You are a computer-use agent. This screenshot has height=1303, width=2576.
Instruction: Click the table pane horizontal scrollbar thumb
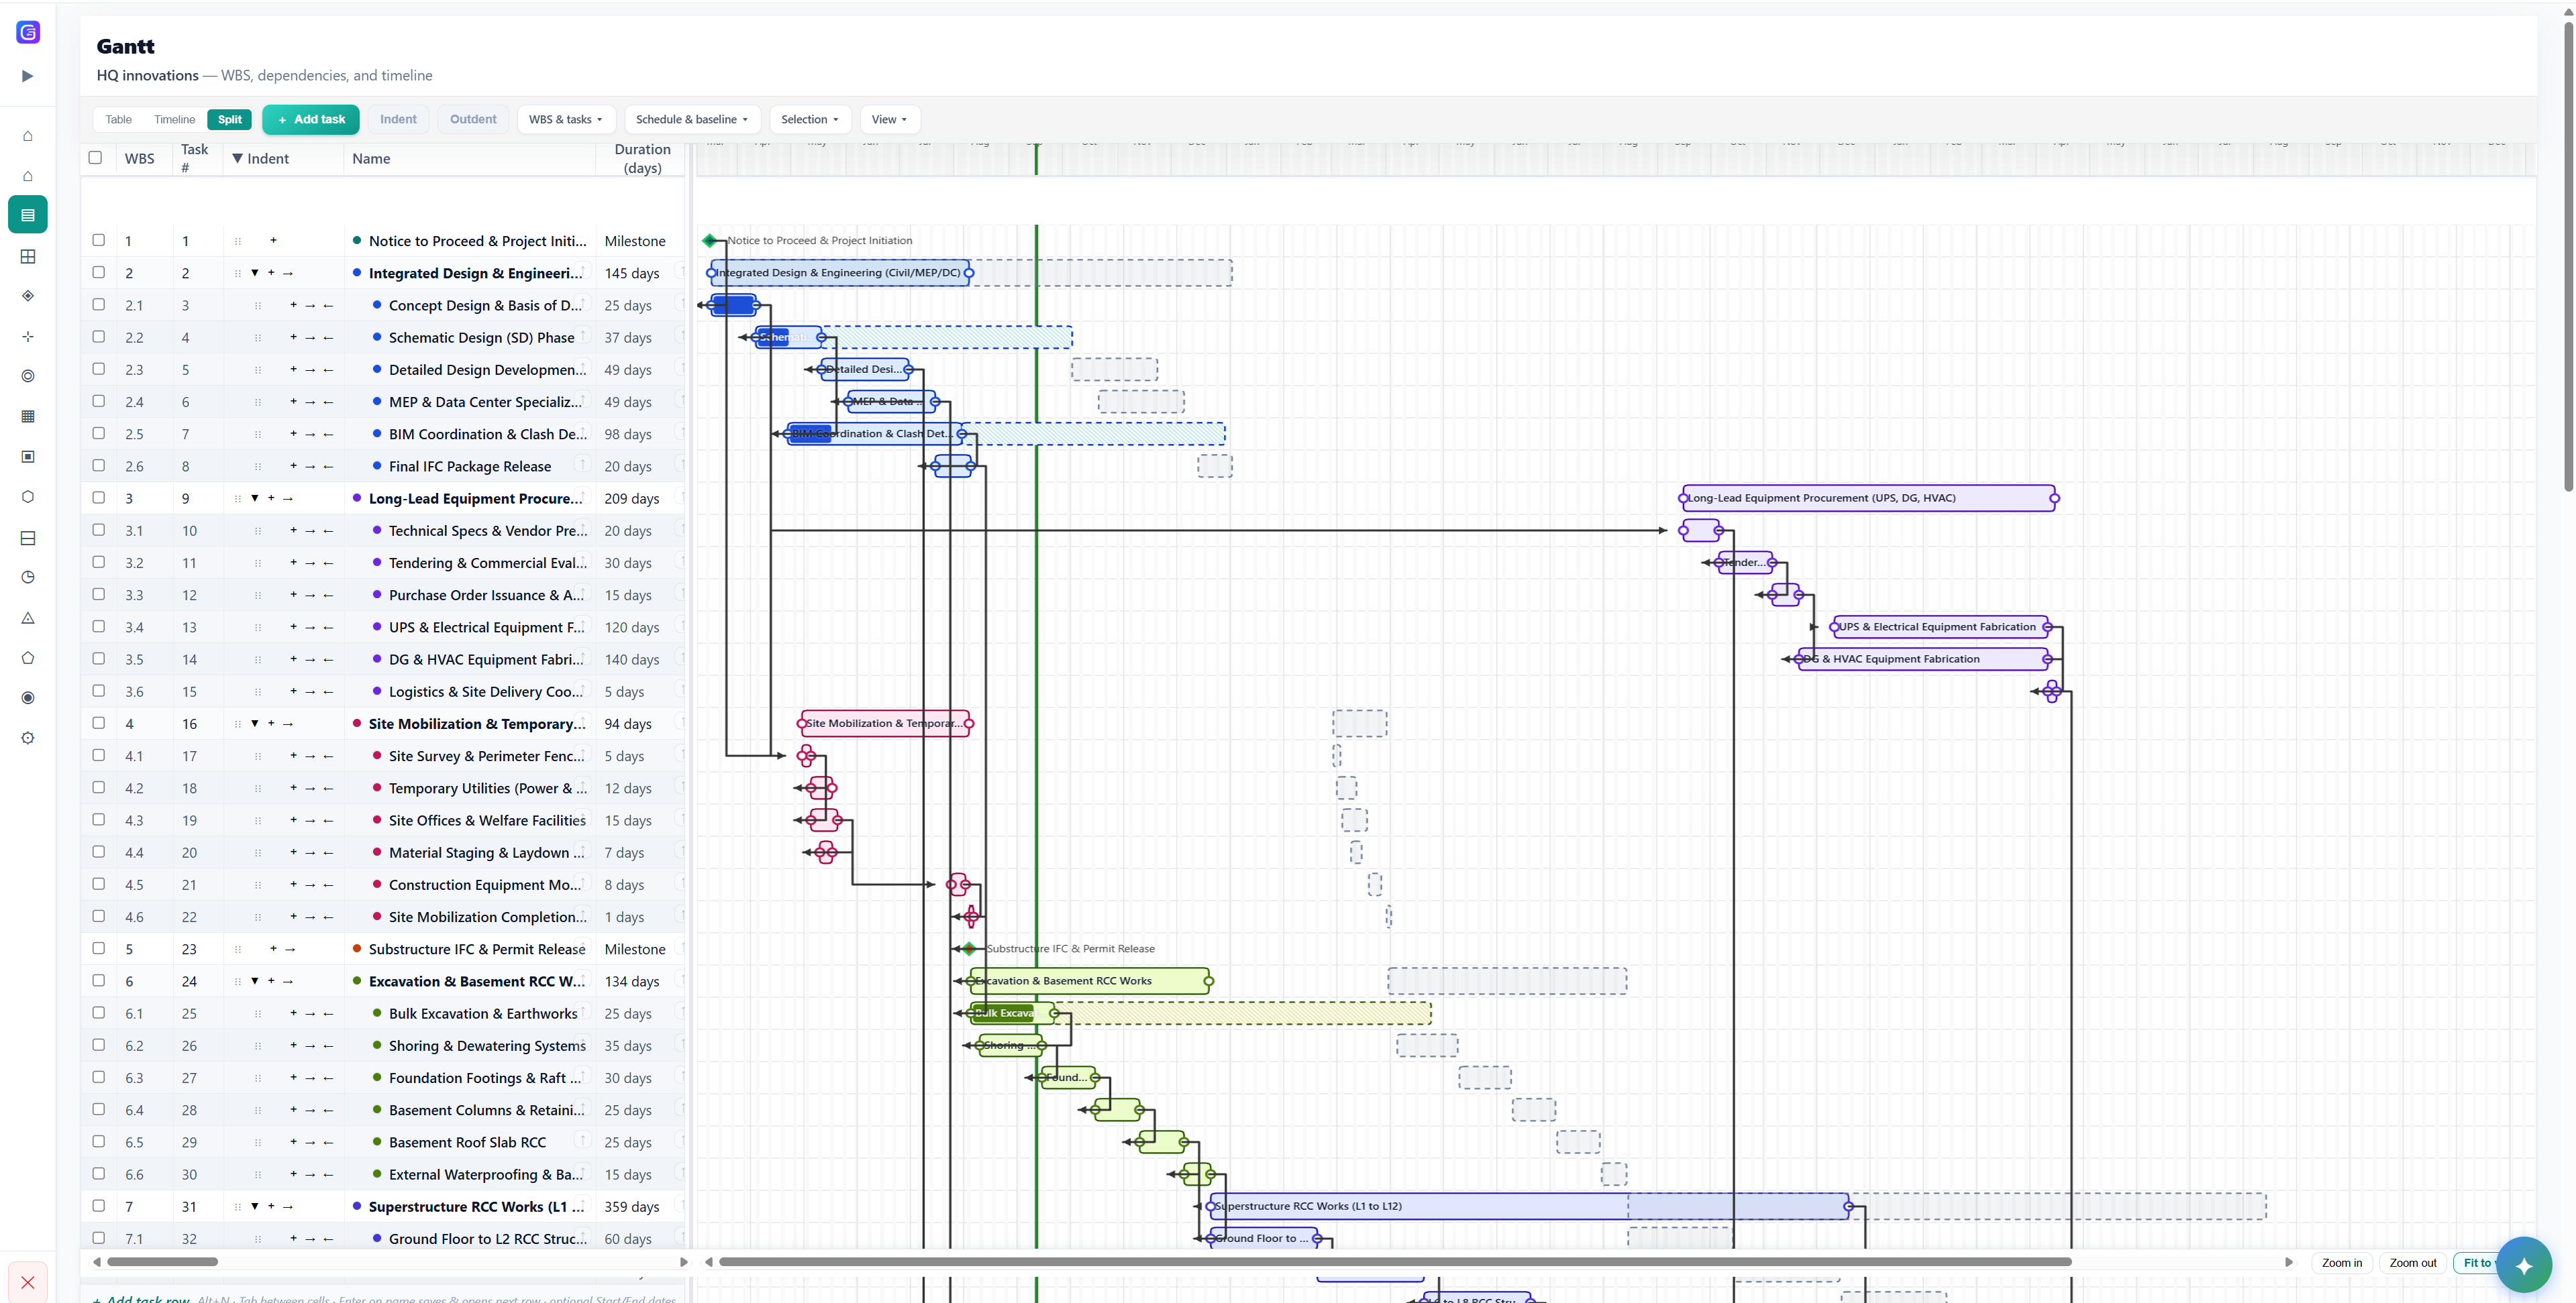tap(163, 1262)
